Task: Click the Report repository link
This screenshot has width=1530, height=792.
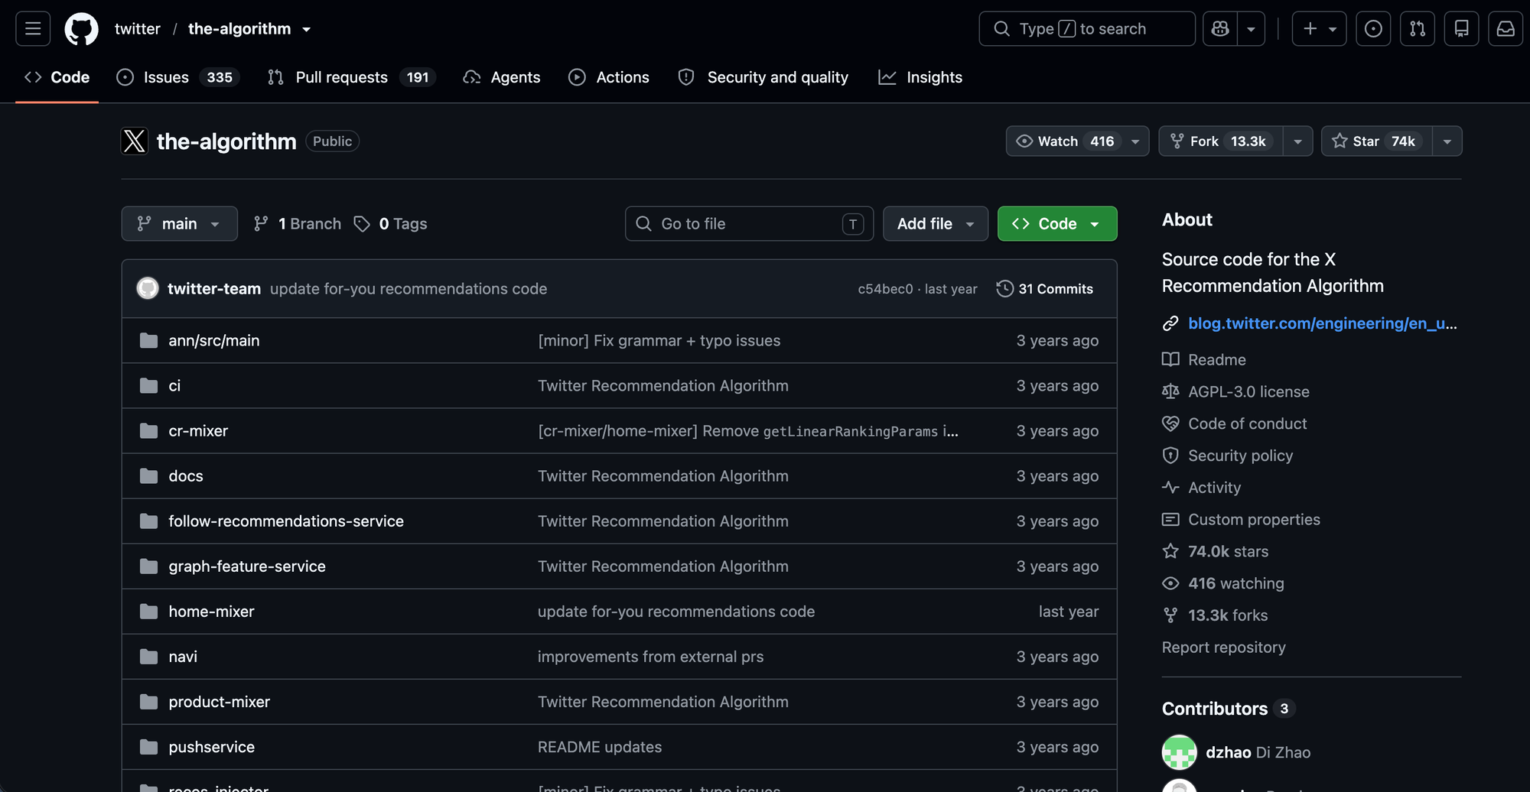Action: (1223, 648)
